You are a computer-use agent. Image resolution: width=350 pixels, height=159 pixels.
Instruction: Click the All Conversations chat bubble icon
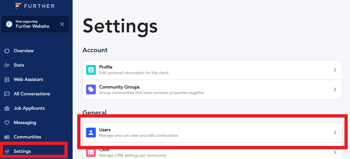click(x=7, y=94)
